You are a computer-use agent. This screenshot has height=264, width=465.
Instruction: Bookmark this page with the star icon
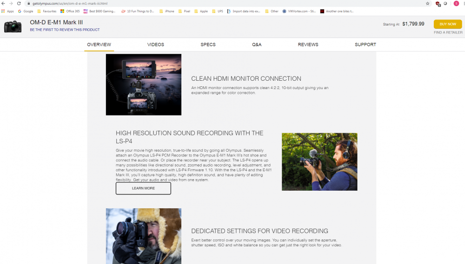427,3
